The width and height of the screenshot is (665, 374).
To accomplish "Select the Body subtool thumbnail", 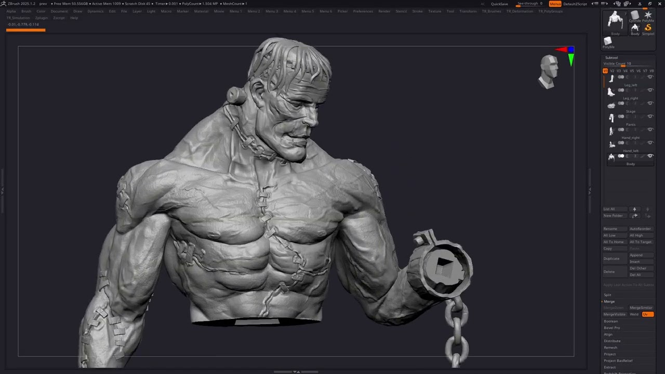I will [611, 157].
